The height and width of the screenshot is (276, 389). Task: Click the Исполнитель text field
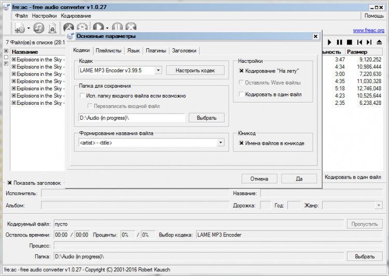(135, 193)
